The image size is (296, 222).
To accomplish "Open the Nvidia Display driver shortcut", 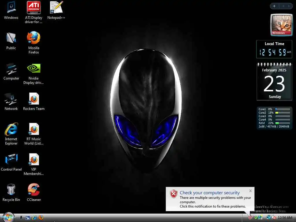I will 34,74.
